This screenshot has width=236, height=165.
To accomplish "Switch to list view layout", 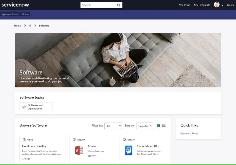I will [x=164, y=126].
